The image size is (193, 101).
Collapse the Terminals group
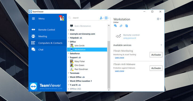69,73
